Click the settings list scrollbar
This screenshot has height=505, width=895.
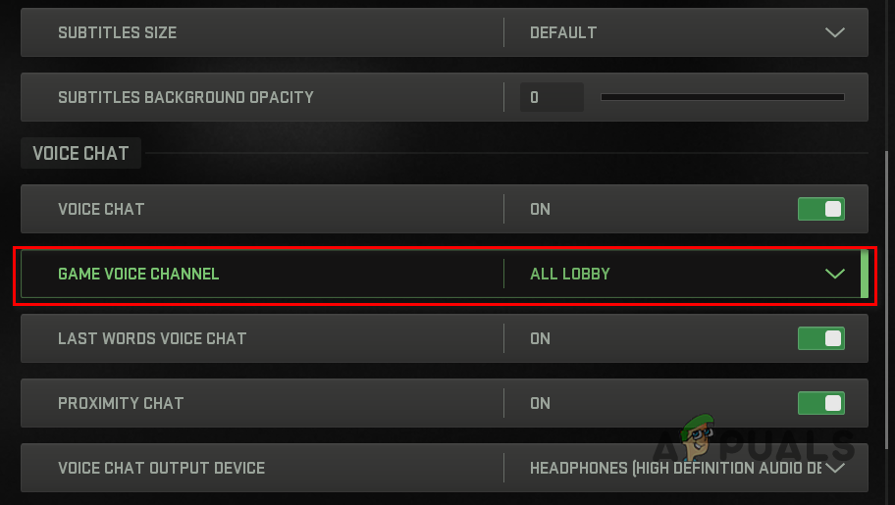888,294
